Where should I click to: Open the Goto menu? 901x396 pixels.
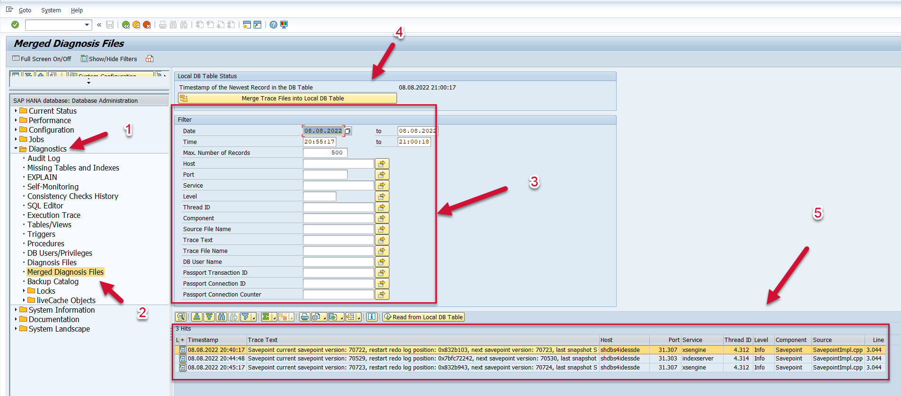coord(25,10)
